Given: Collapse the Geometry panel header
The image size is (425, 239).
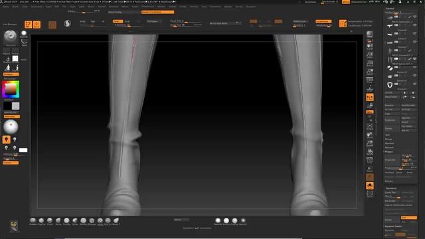Looking at the screenshot, I should 390,189.
